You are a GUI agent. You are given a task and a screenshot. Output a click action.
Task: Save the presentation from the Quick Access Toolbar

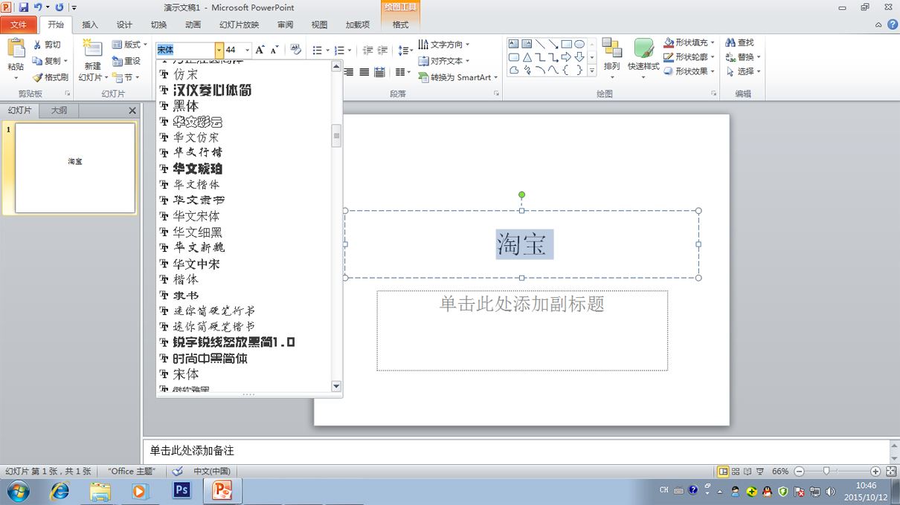coord(23,7)
